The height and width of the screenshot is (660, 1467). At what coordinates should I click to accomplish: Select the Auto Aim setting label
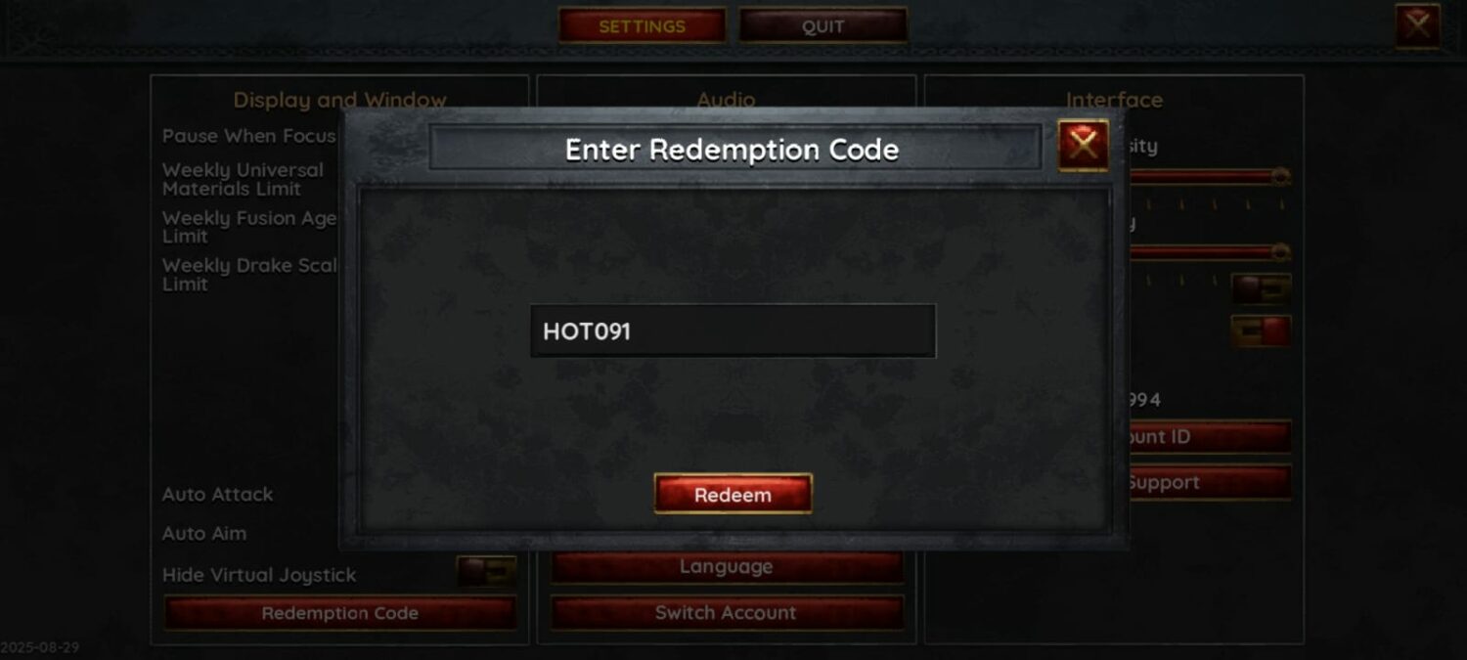[204, 534]
